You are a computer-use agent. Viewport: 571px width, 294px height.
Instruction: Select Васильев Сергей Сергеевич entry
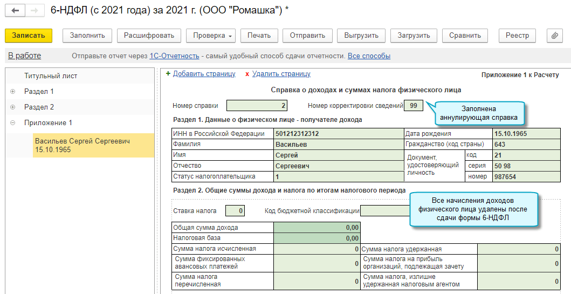[x=82, y=145]
